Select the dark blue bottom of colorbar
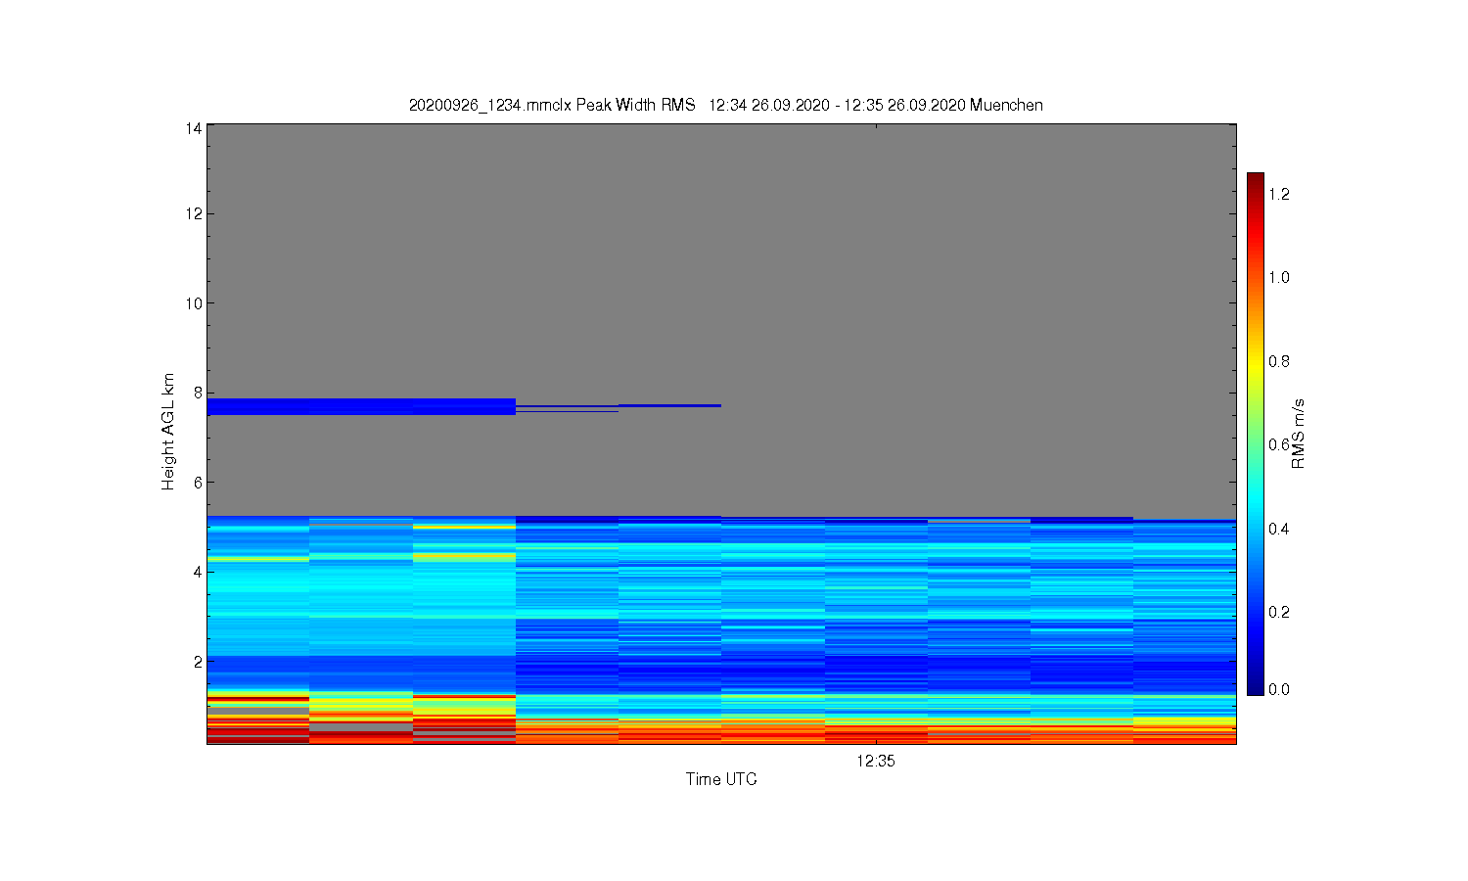This screenshot has width=1468, height=881. [1255, 687]
